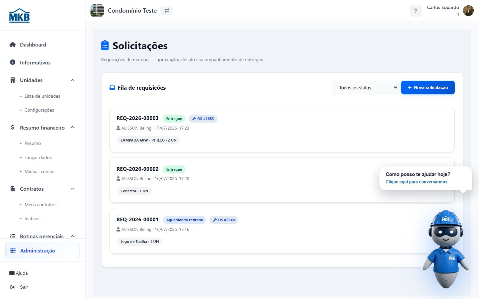Viewport: 479px width, 299px height.
Task: Open Configurações under Unidades
Action: (x=39, y=110)
